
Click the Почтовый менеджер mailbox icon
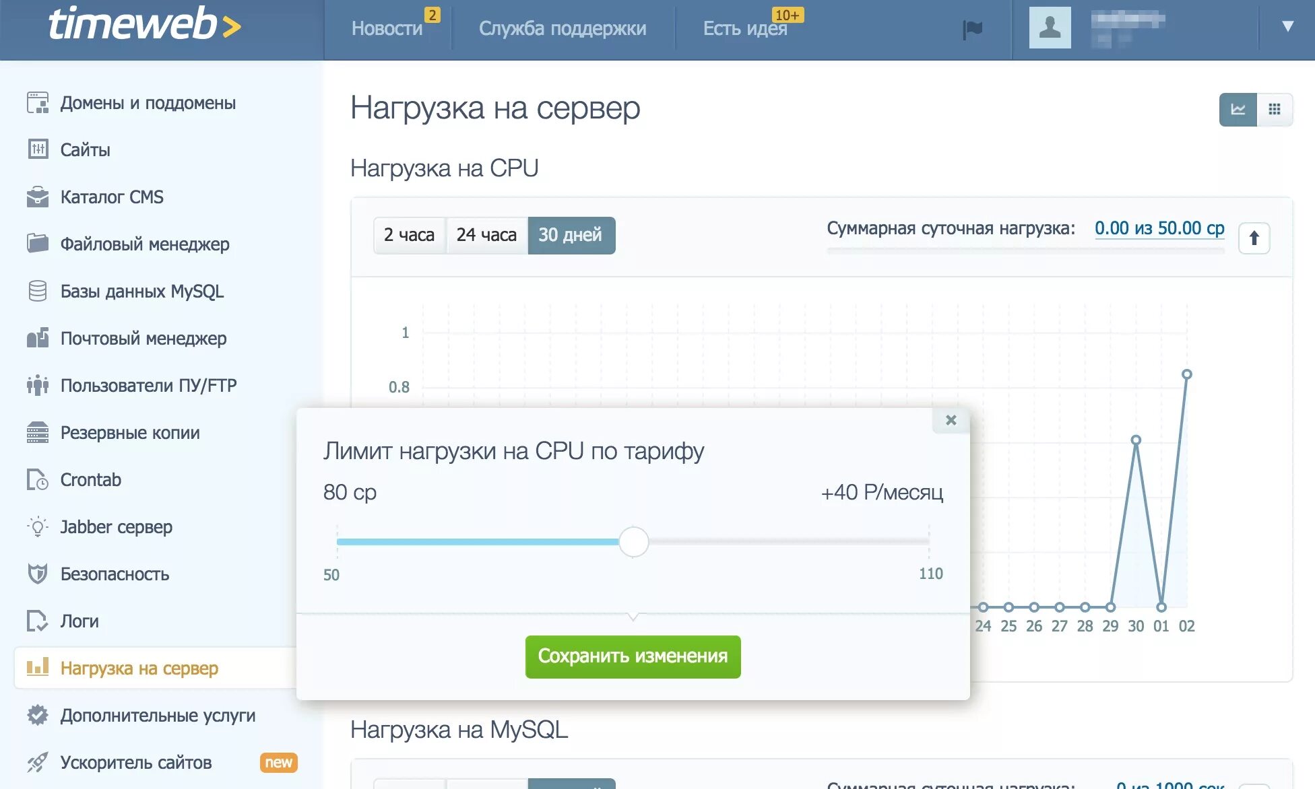click(38, 338)
